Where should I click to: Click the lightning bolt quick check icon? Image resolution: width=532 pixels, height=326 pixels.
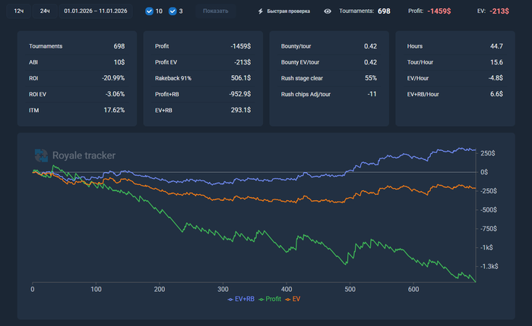(x=261, y=11)
